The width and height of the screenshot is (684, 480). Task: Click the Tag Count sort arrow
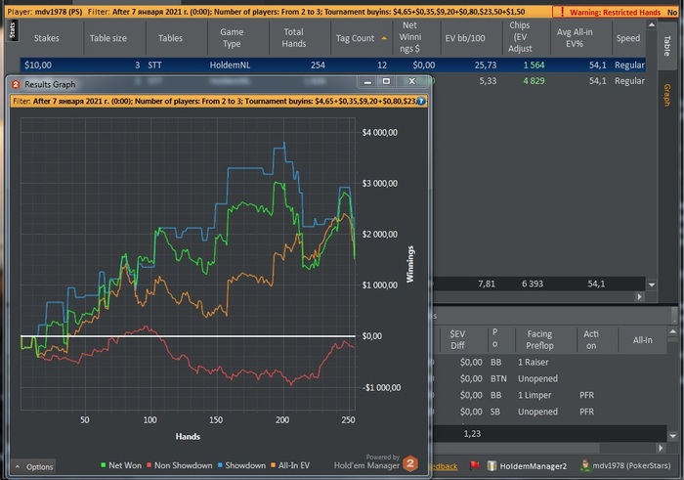pos(384,38)
